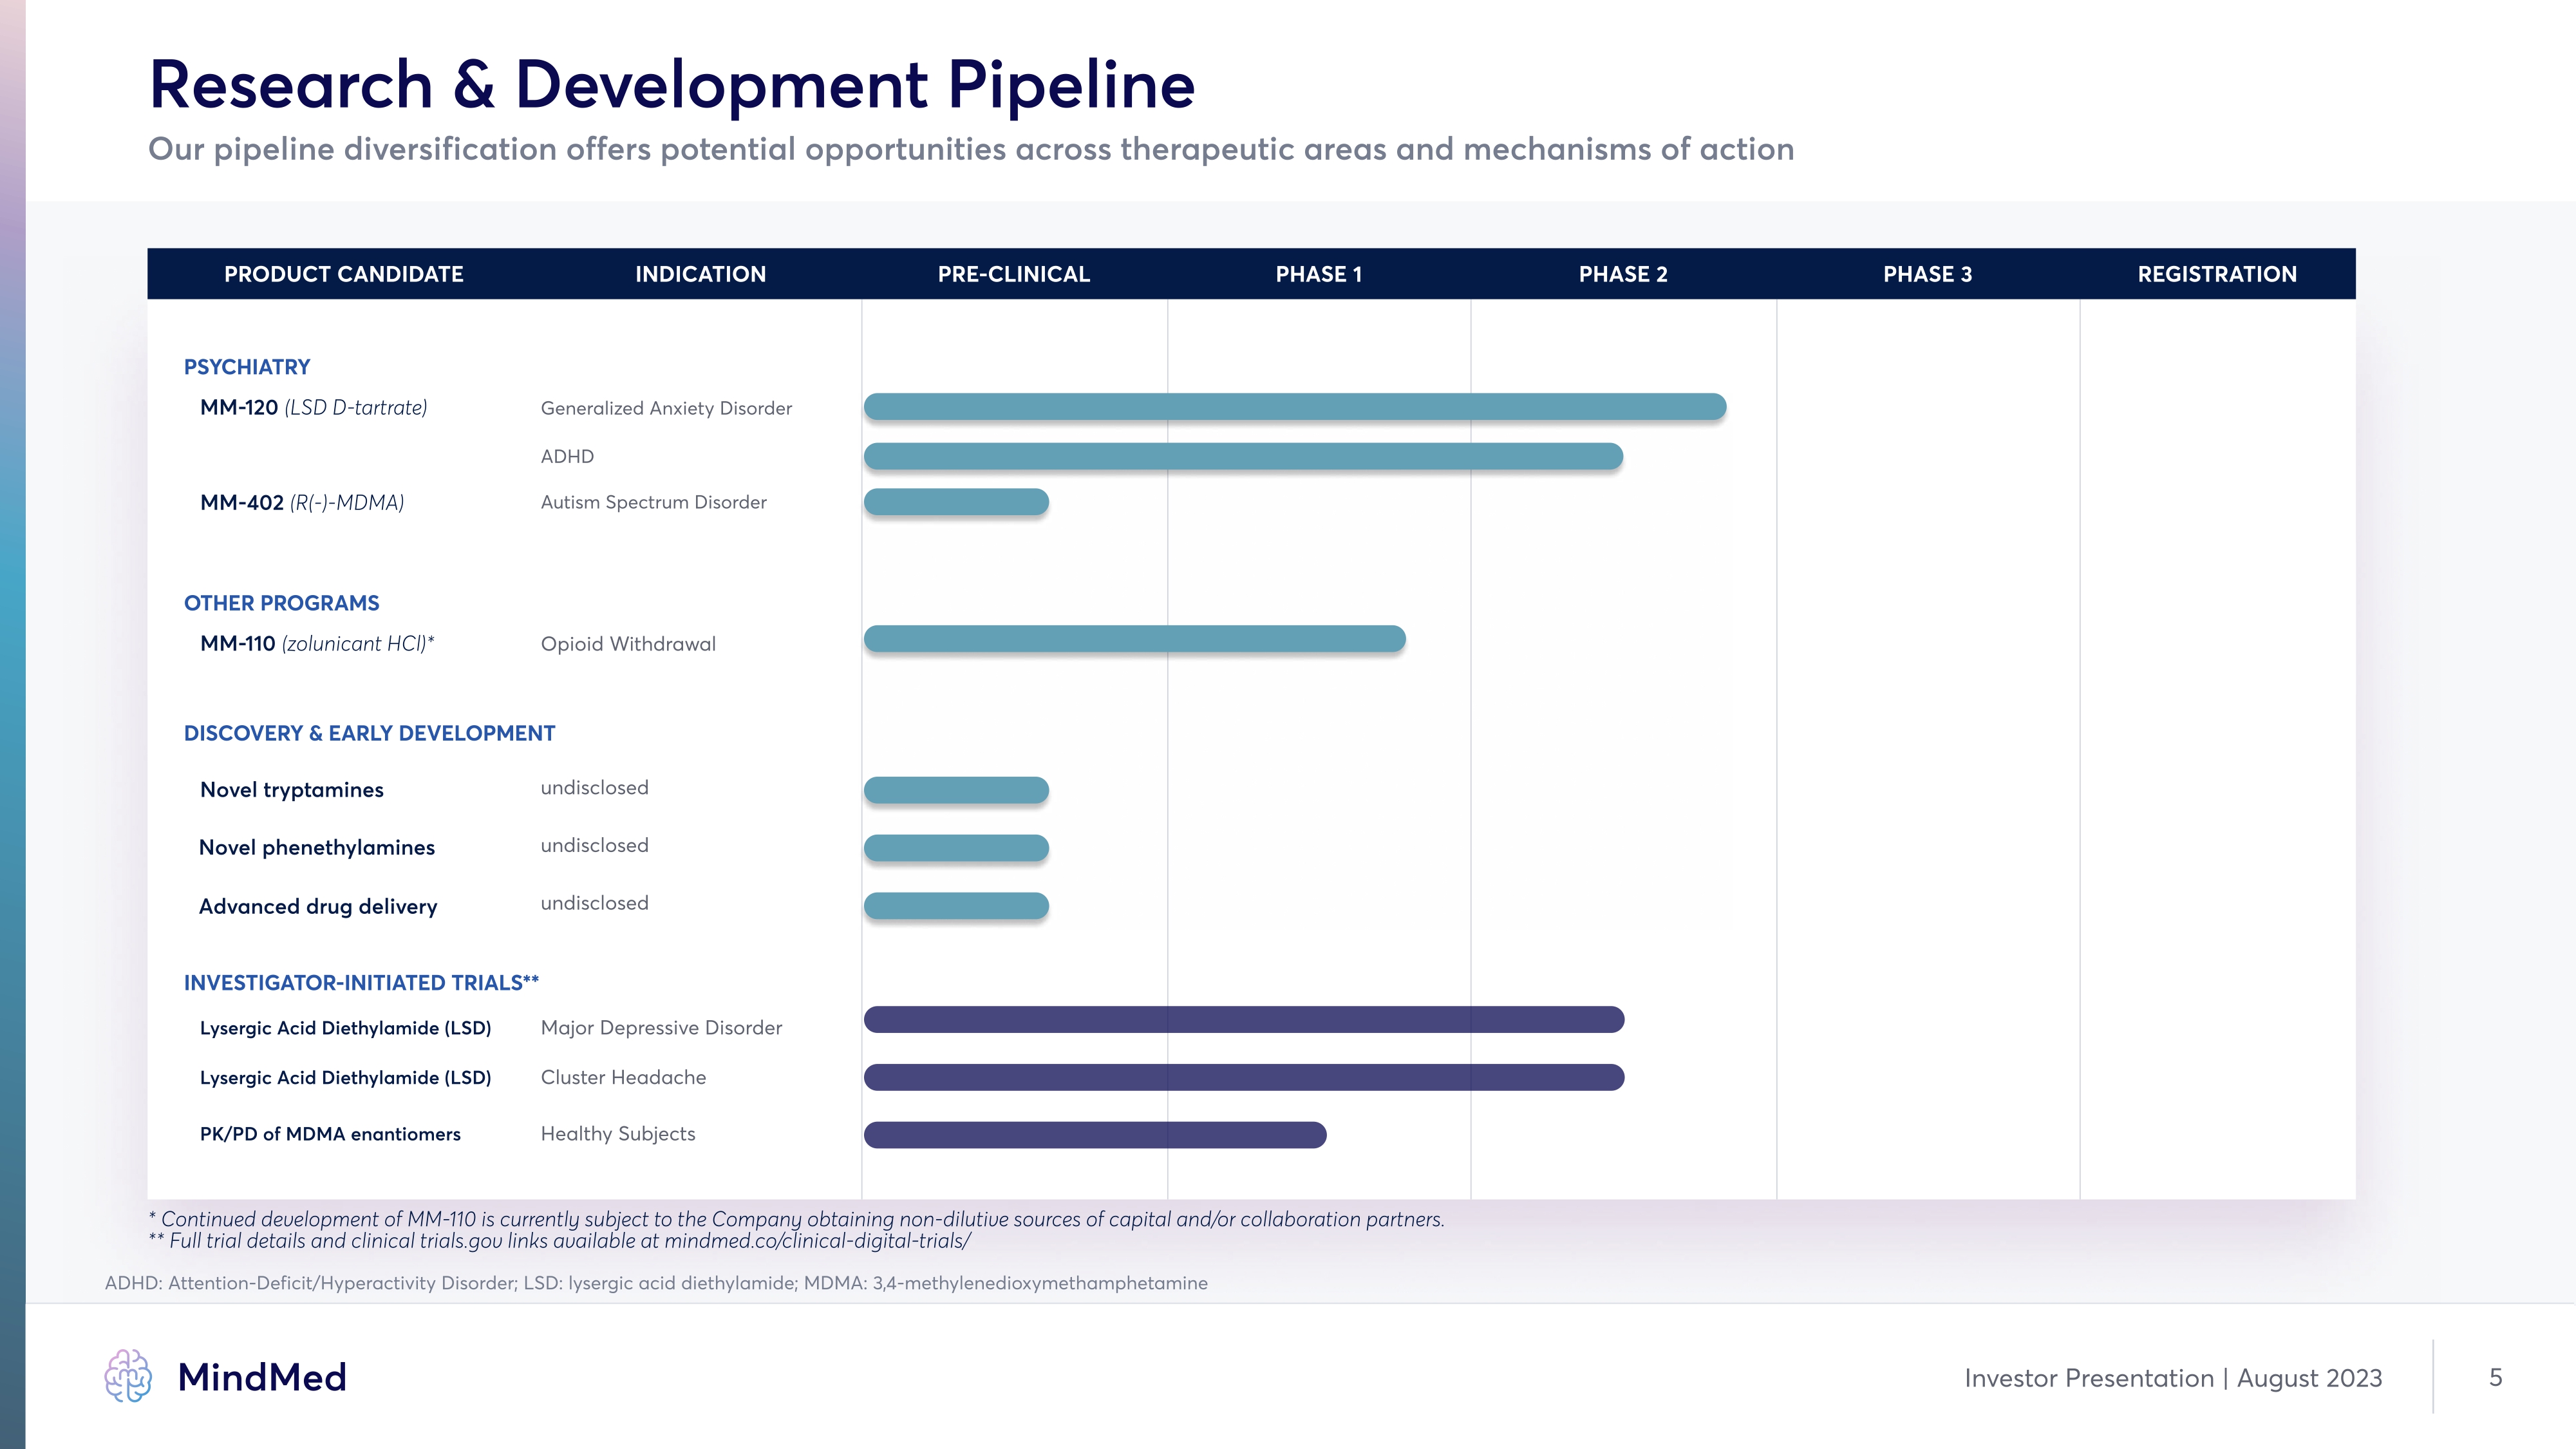Select the PHASE 2 column header
2576x1449 pixels.
point(1622,274)
